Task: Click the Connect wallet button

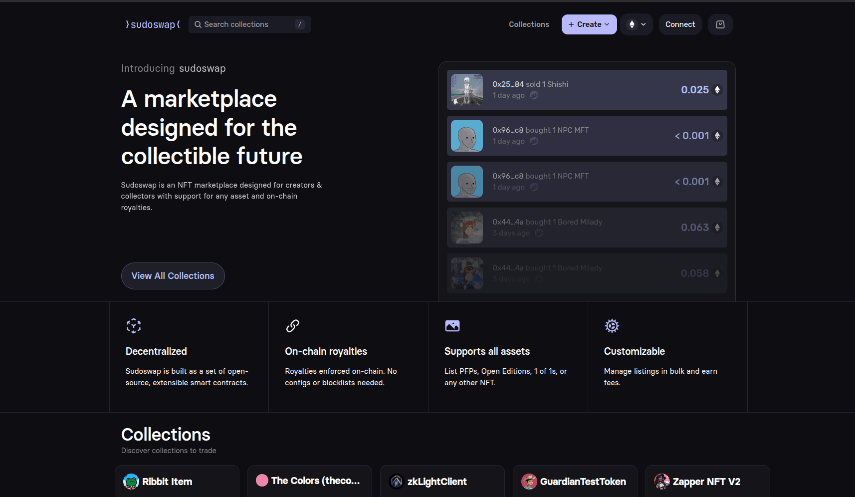Action: 680,24
